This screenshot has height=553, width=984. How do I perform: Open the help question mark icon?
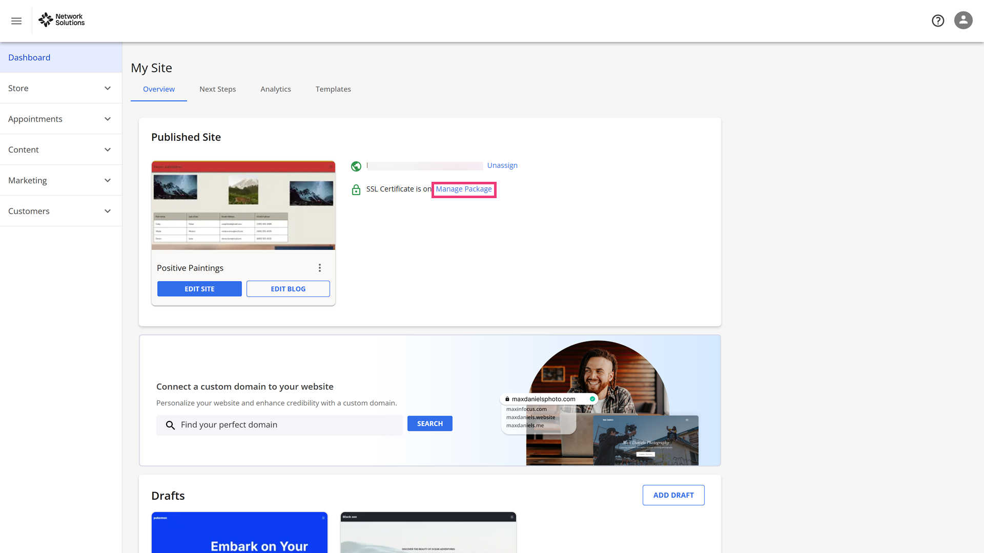click(938, 20)
